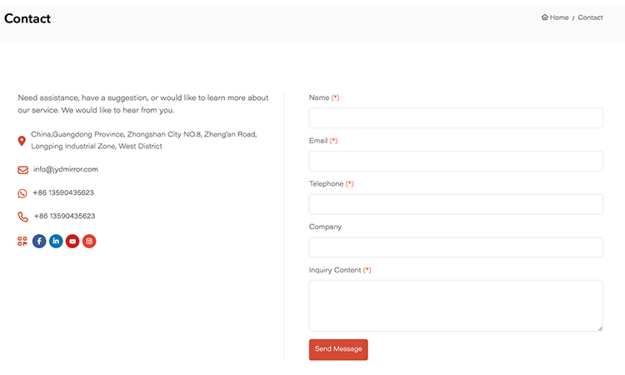Click inside the Inquiry Content textarea
The width and height of the screenshot is (625, 375).
tap(455, 305)
